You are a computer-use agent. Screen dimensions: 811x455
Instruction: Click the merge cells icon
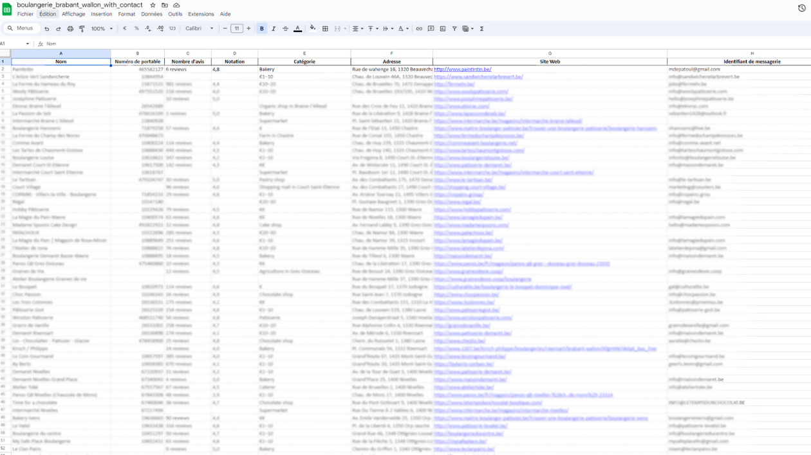click(337, 29)
